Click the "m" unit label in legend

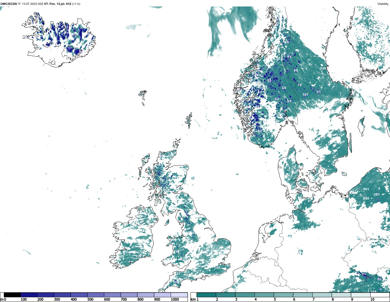2,300
